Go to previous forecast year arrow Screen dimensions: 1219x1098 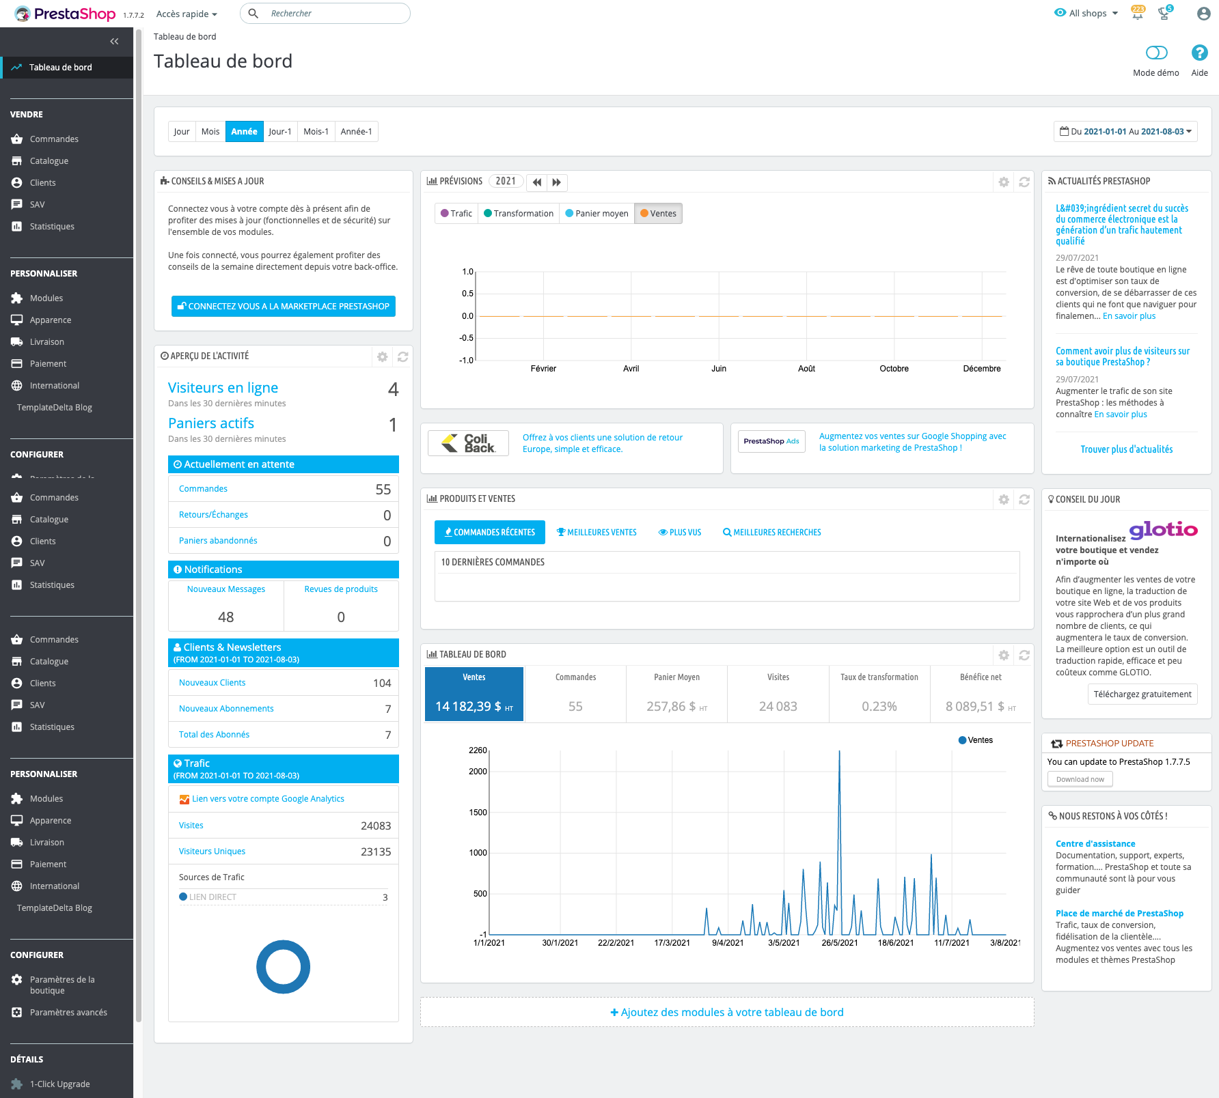click(x=537, y=182)
